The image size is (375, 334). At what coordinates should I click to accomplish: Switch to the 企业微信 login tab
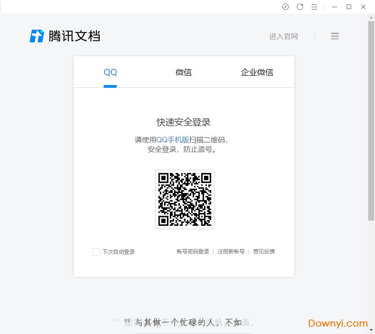pyautogui.click(x=257, y=72)
